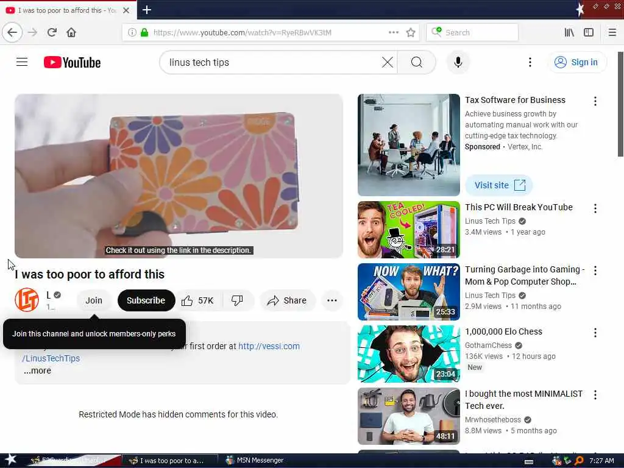Click the 'Restricted Mode has hidden comments' notice

(x=179, y=414)
